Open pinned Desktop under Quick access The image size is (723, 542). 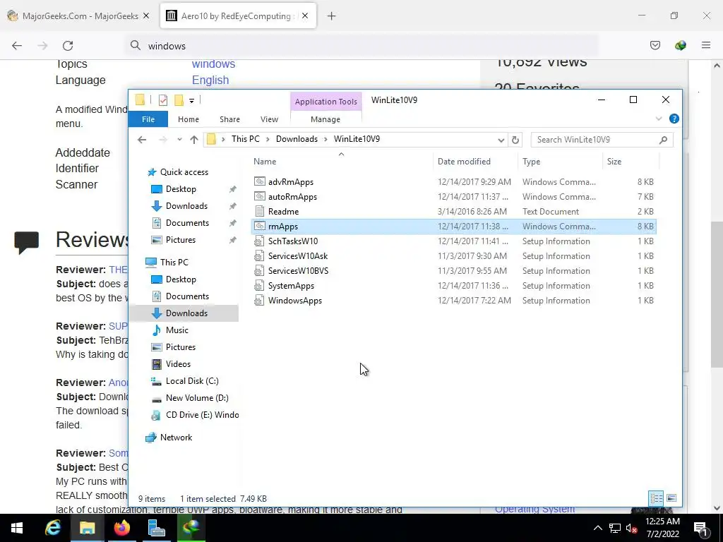click(180, 189)
